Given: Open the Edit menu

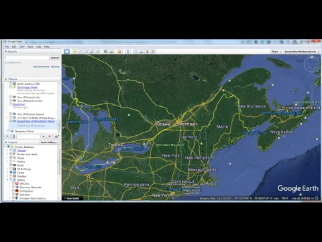Looking at the screenshot, I should 14,46.
